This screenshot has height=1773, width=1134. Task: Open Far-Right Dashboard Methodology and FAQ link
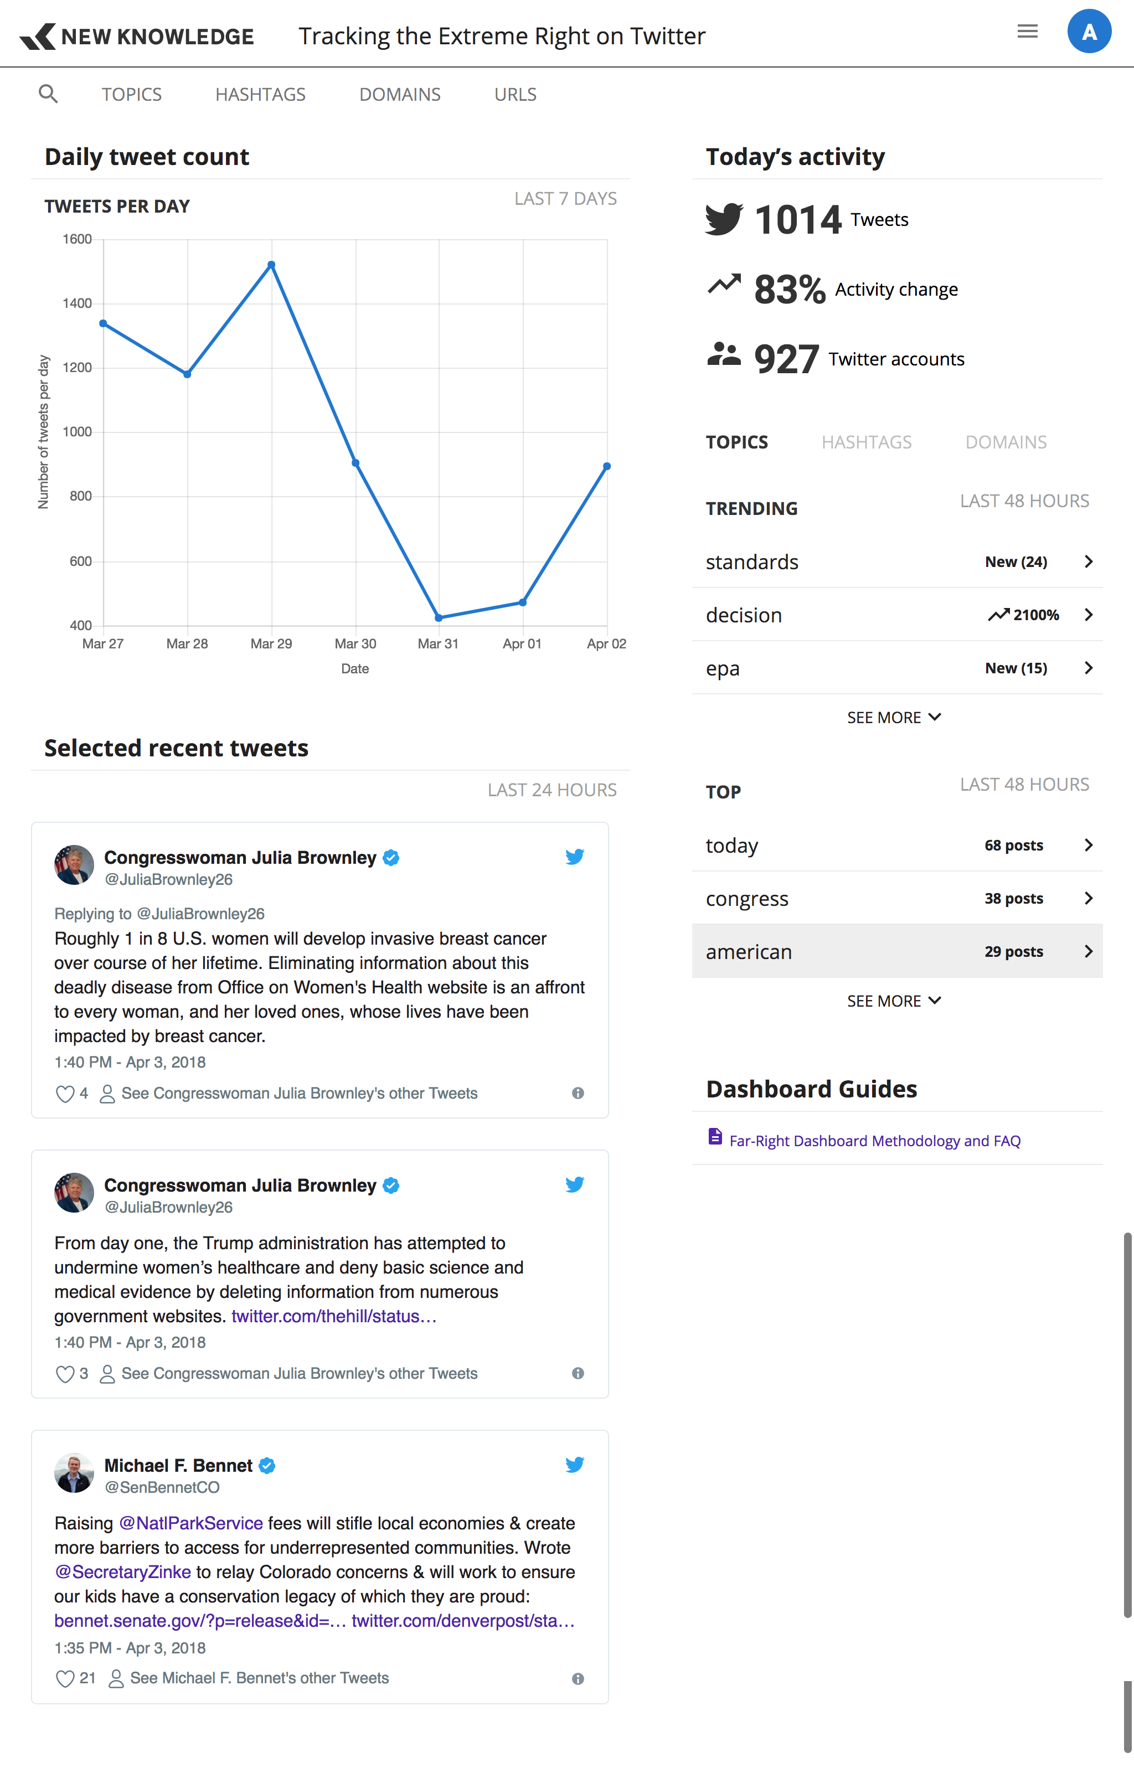tap(874, 1141)
